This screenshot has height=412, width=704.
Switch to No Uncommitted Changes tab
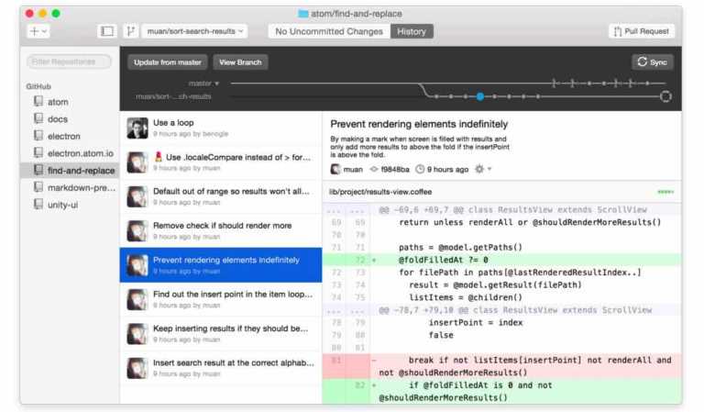[329, 31]
